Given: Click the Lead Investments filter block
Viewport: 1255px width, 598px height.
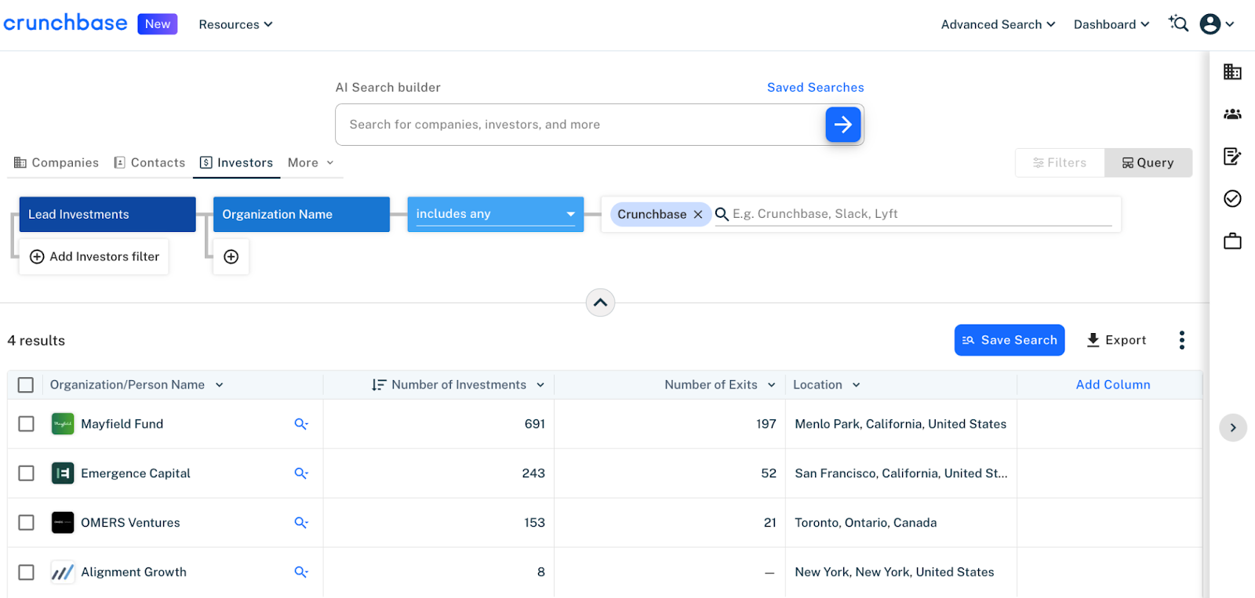Looking at the screenshot, I should click(x=107, y=214).
